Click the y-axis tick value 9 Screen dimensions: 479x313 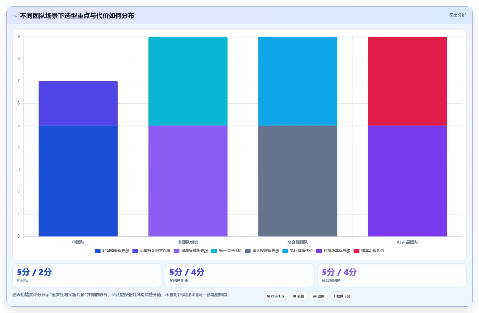tap(19, 37)
